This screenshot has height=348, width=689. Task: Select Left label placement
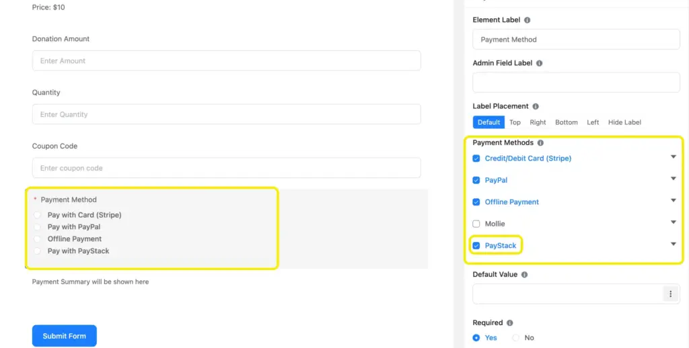[x=593, y=122]
